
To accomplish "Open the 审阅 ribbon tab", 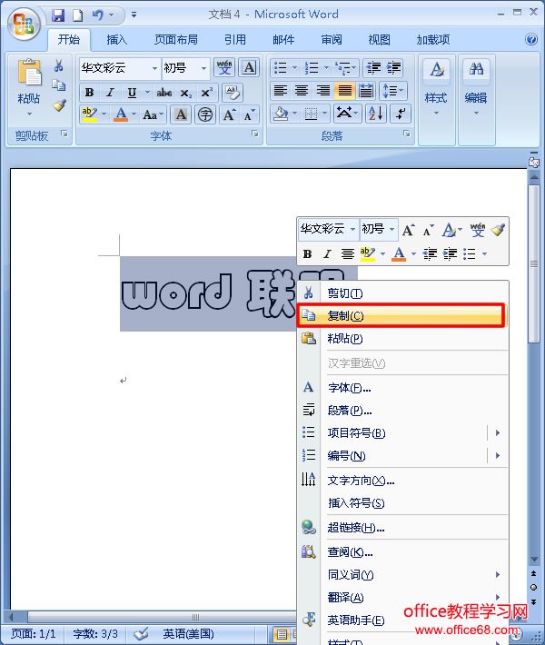I will pyautogui.click(x=332, y=39).
